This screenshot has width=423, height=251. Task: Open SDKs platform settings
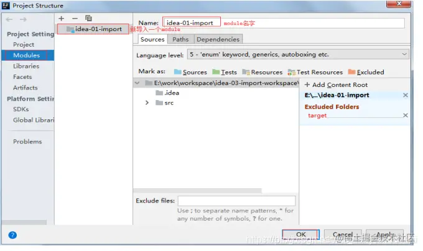point(21,109)
